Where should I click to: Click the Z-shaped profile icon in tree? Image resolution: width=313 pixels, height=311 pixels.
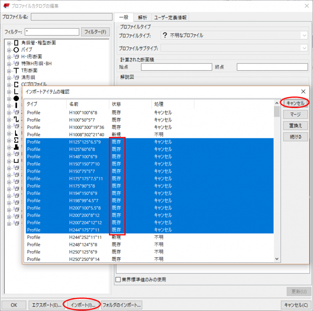click(16, 119)
